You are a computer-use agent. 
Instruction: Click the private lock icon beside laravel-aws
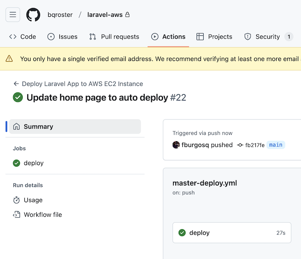point(127,15)
